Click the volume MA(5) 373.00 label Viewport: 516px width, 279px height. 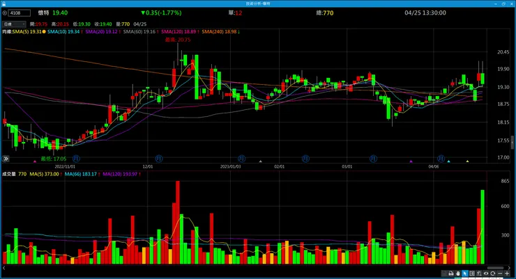click(44, 175)
